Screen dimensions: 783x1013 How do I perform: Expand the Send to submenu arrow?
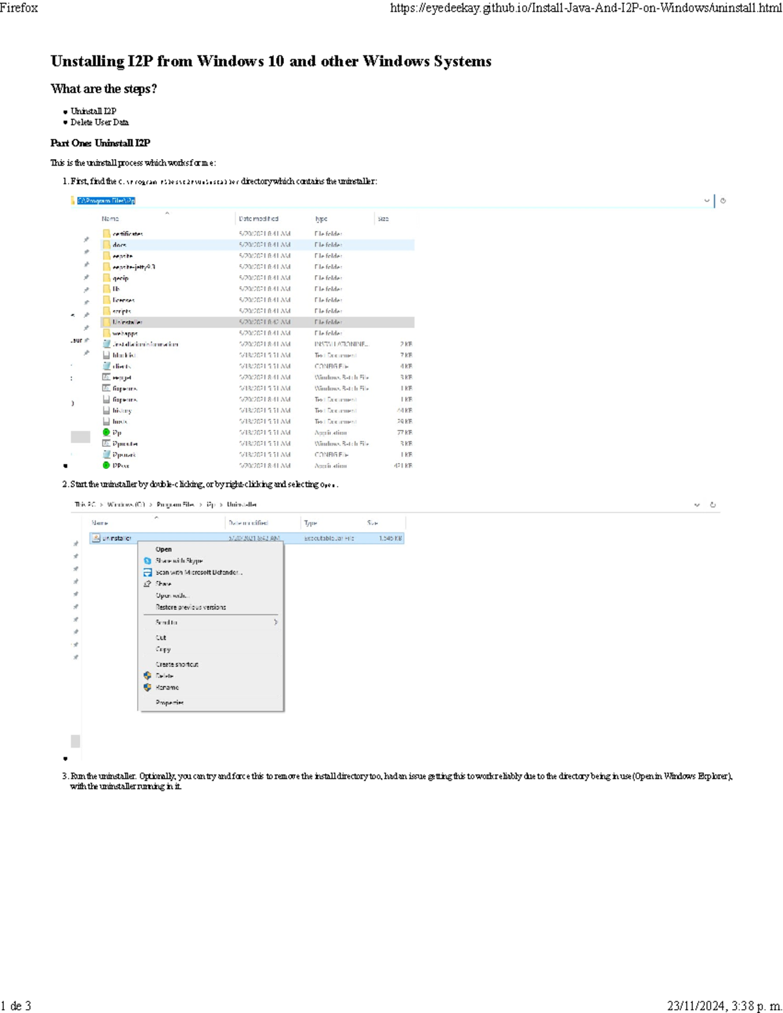coord(275,622)
